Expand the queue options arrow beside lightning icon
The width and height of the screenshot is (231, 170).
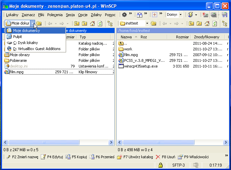point(196,15)
